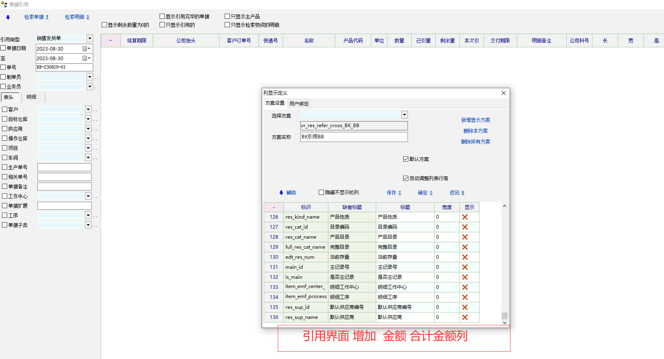This screenshot has height=359, width=664.
Task: Open the 客户 dropdown list
Action: [88, 110]
